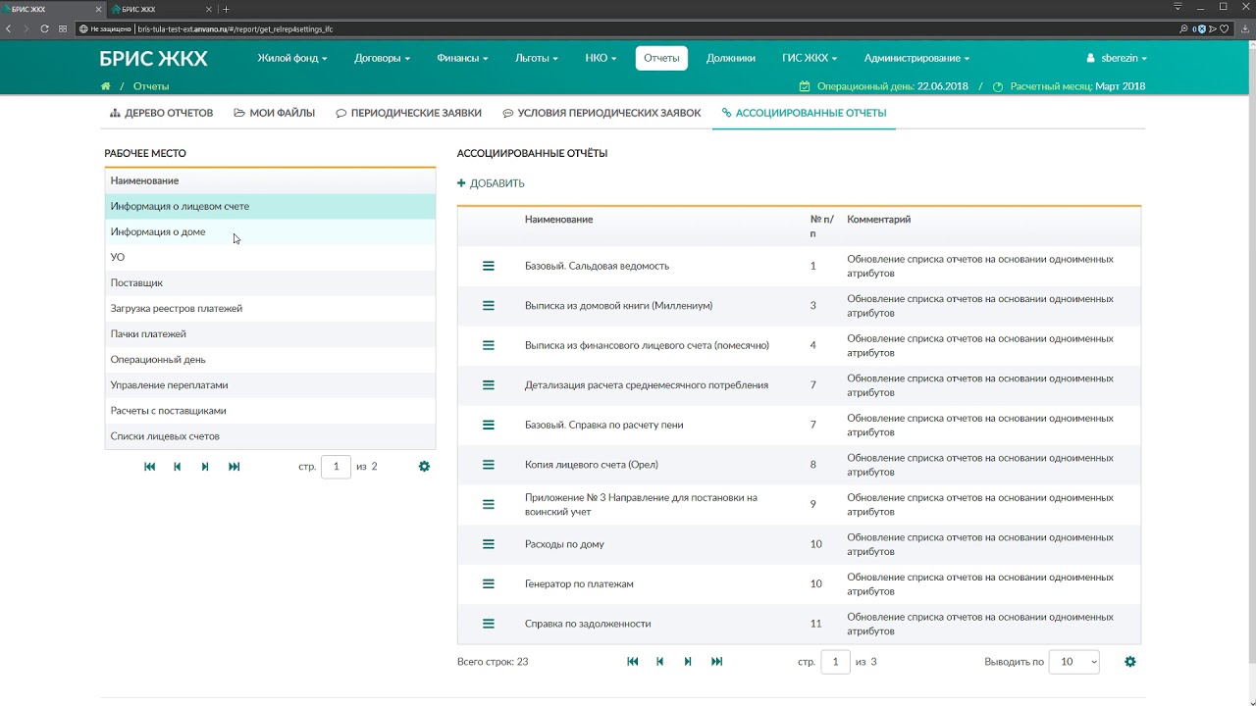Open new browser tab with plus
Viewport: 1256px width, 706px height.
226,9
